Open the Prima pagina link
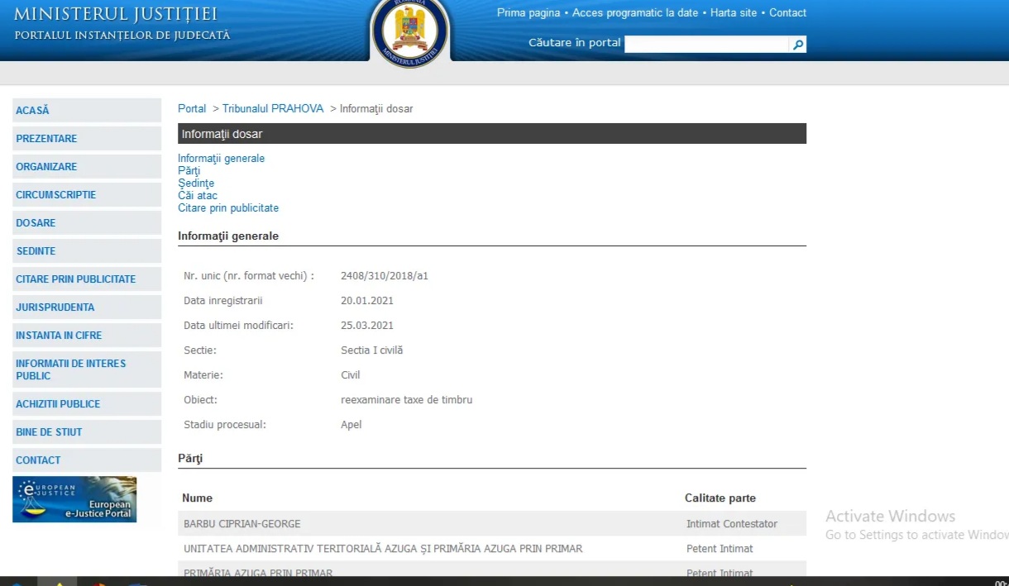 click(x=529, y=13)
